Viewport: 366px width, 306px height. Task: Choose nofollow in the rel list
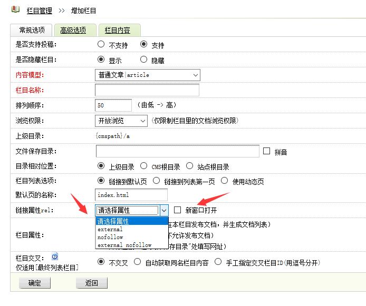click(132, 237)
